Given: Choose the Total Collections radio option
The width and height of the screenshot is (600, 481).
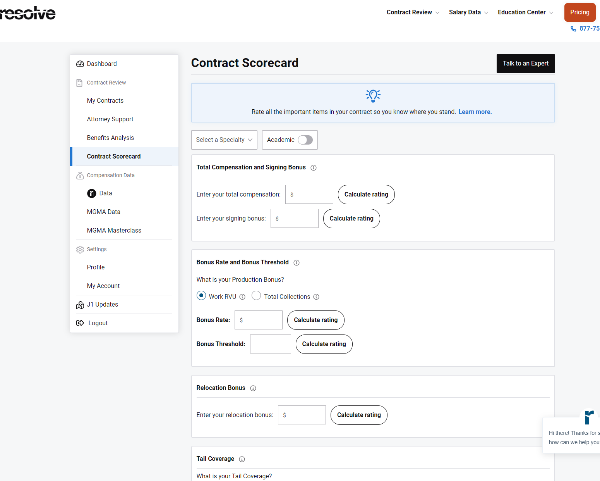Looking at the screenshot, I should click(x=256, y=296).
